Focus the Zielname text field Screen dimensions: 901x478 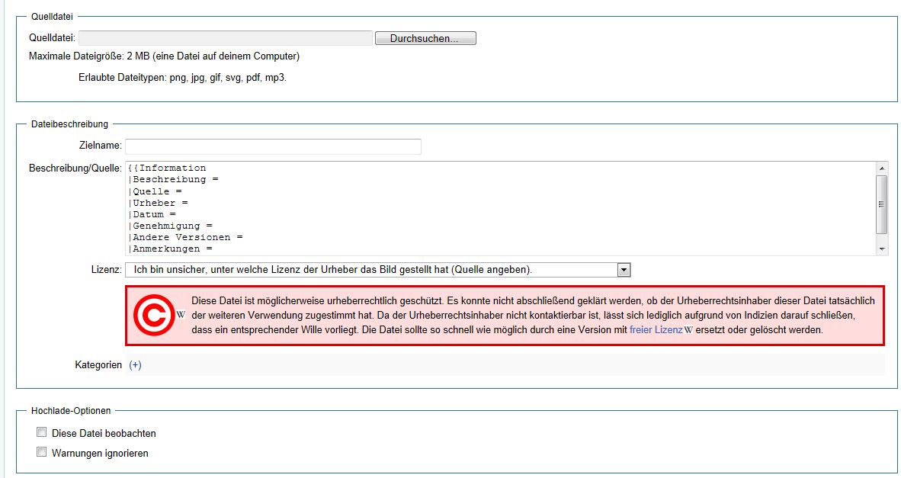coord(273,146)
